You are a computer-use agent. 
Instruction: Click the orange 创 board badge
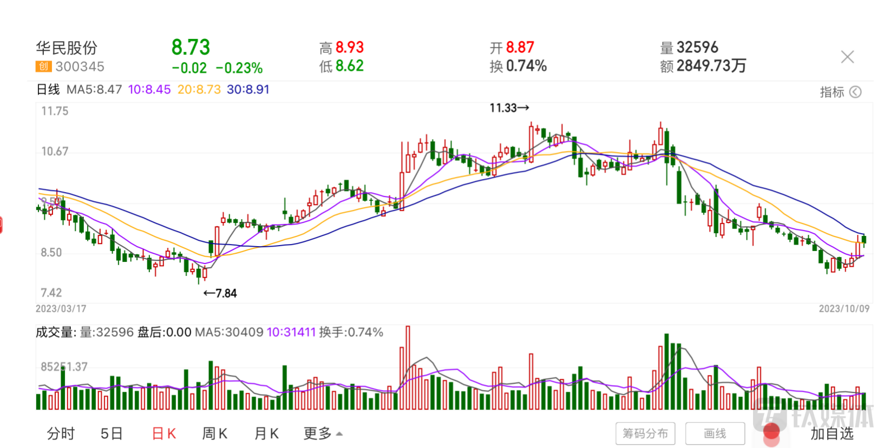(43, 67)
